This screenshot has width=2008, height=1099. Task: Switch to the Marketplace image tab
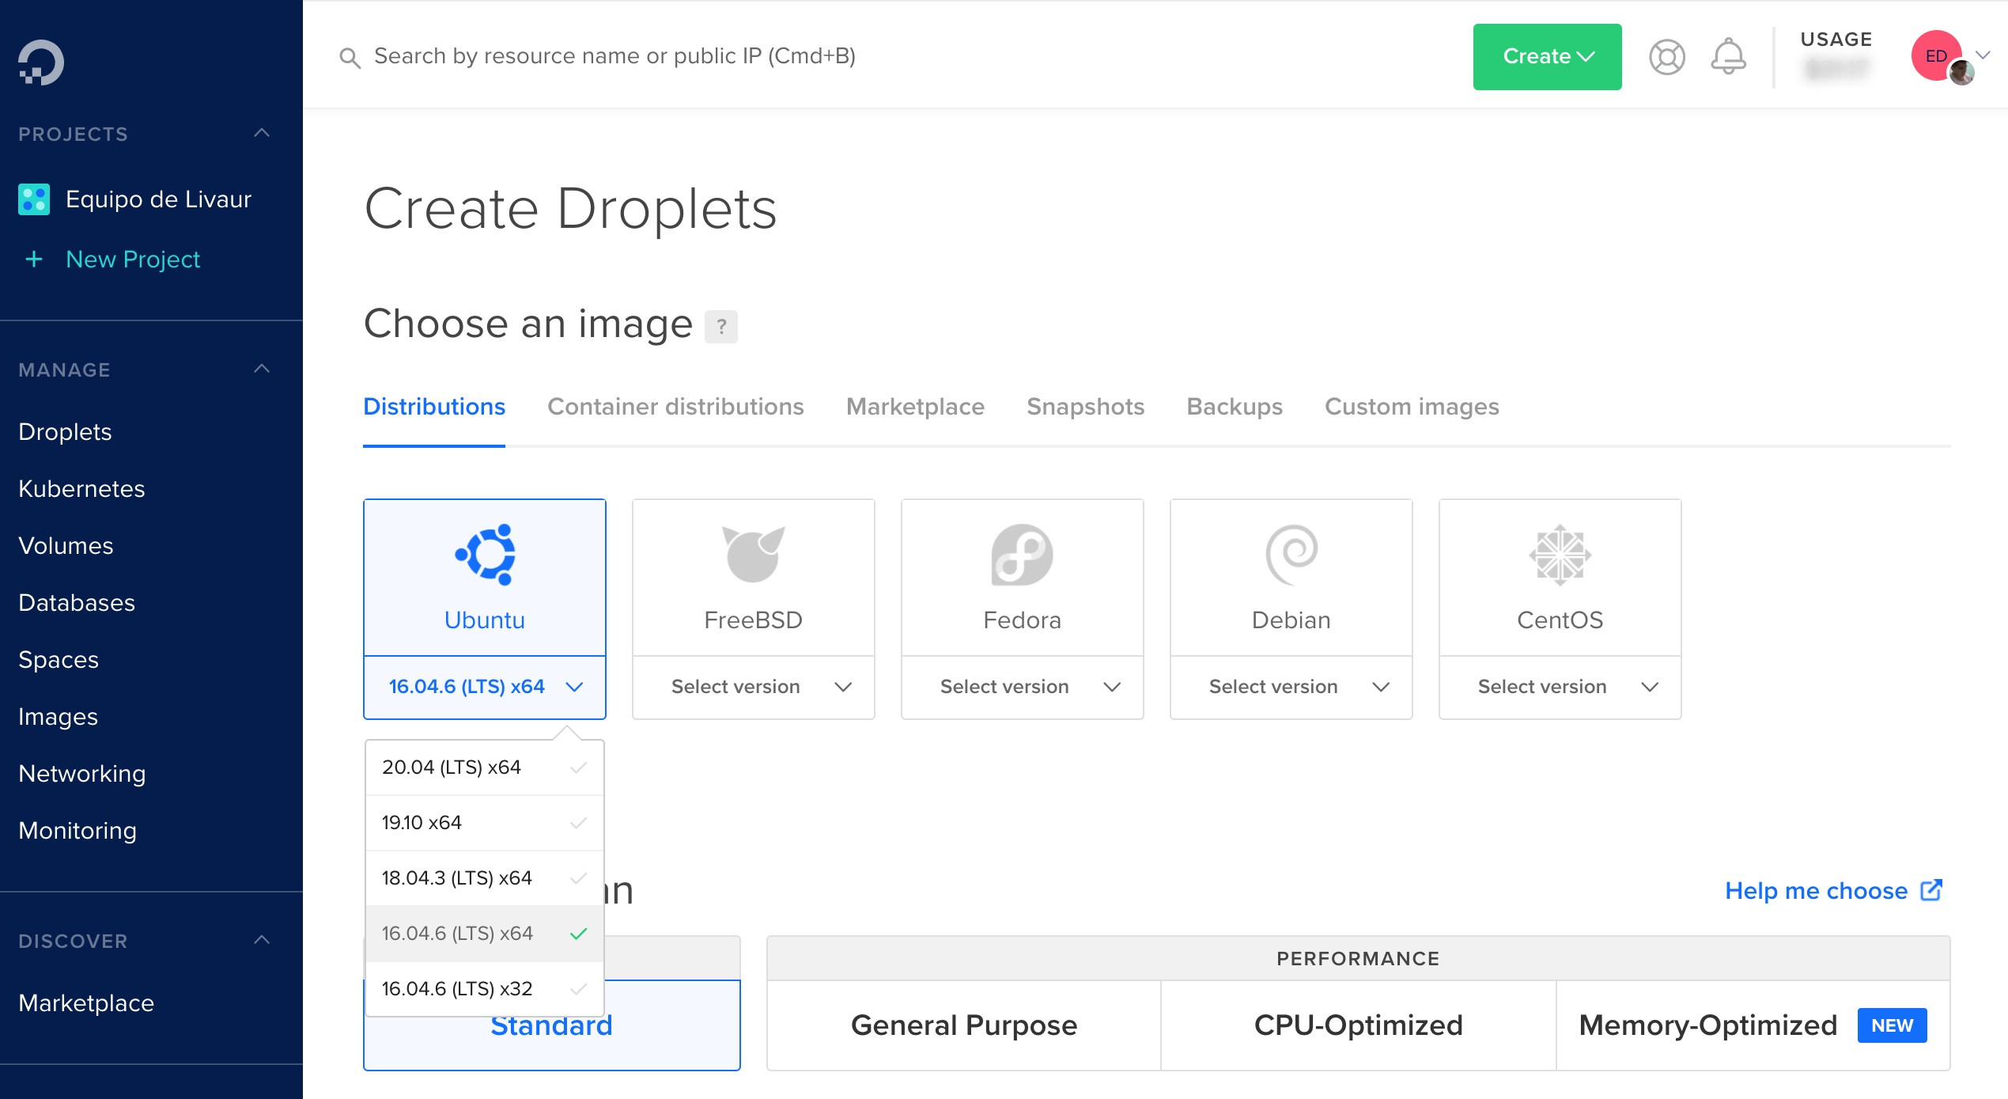coord(915,407)
